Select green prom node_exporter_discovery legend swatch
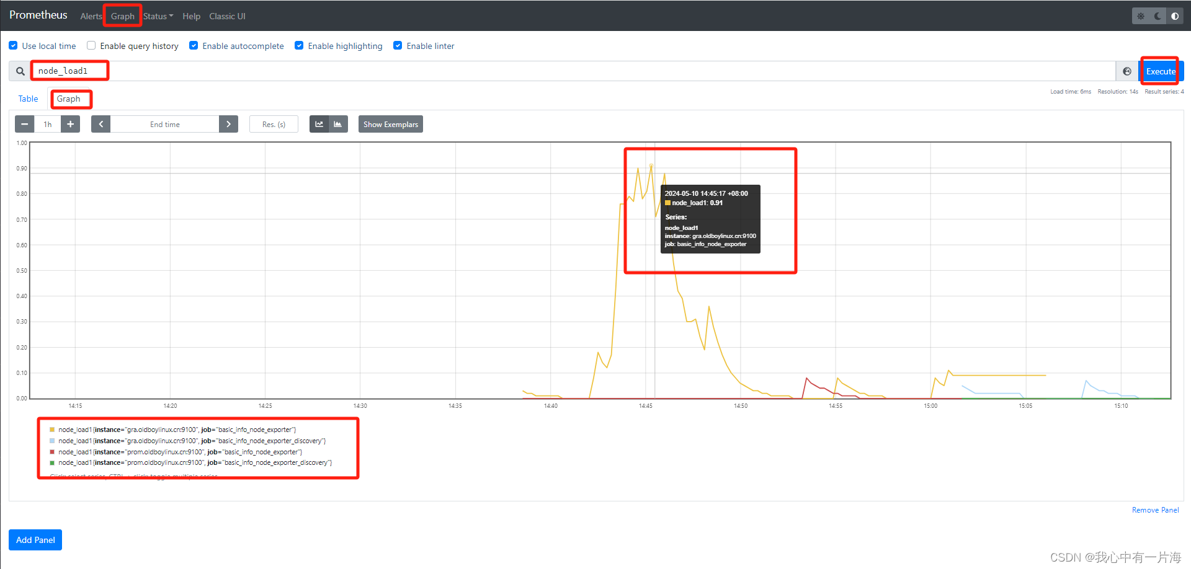 coord(52,462)
